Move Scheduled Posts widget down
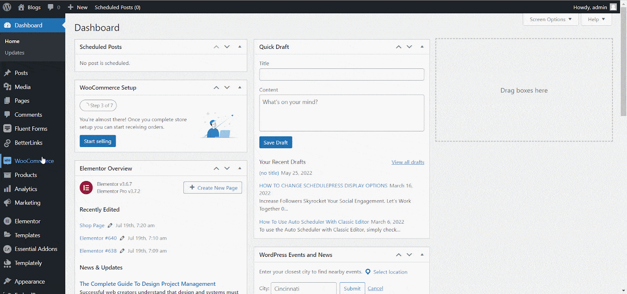This screenshot has width=627, height=294. tap(227, 47)
